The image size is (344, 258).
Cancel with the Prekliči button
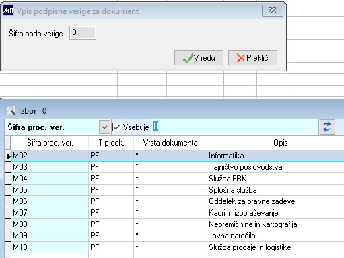click(252, 58)
